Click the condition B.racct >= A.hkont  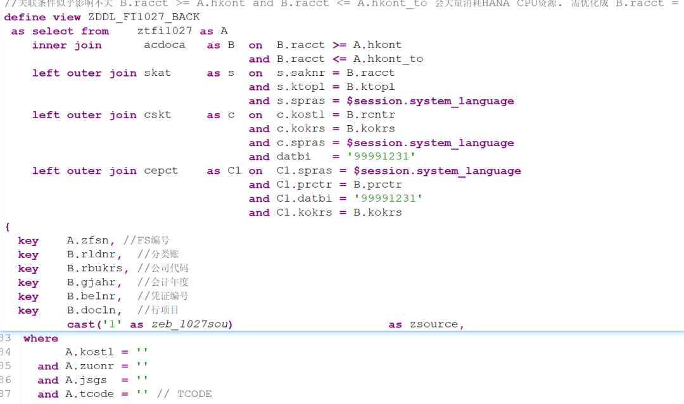pos(339,45)
